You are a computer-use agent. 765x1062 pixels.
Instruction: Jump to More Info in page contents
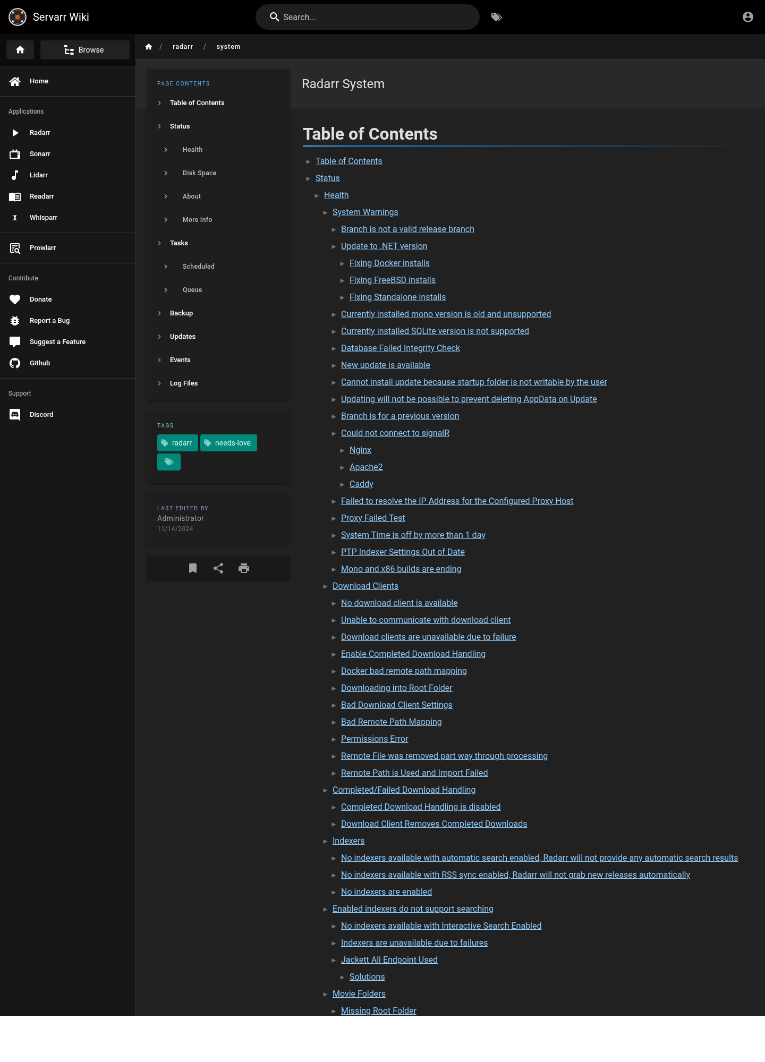tap(218, 220)
